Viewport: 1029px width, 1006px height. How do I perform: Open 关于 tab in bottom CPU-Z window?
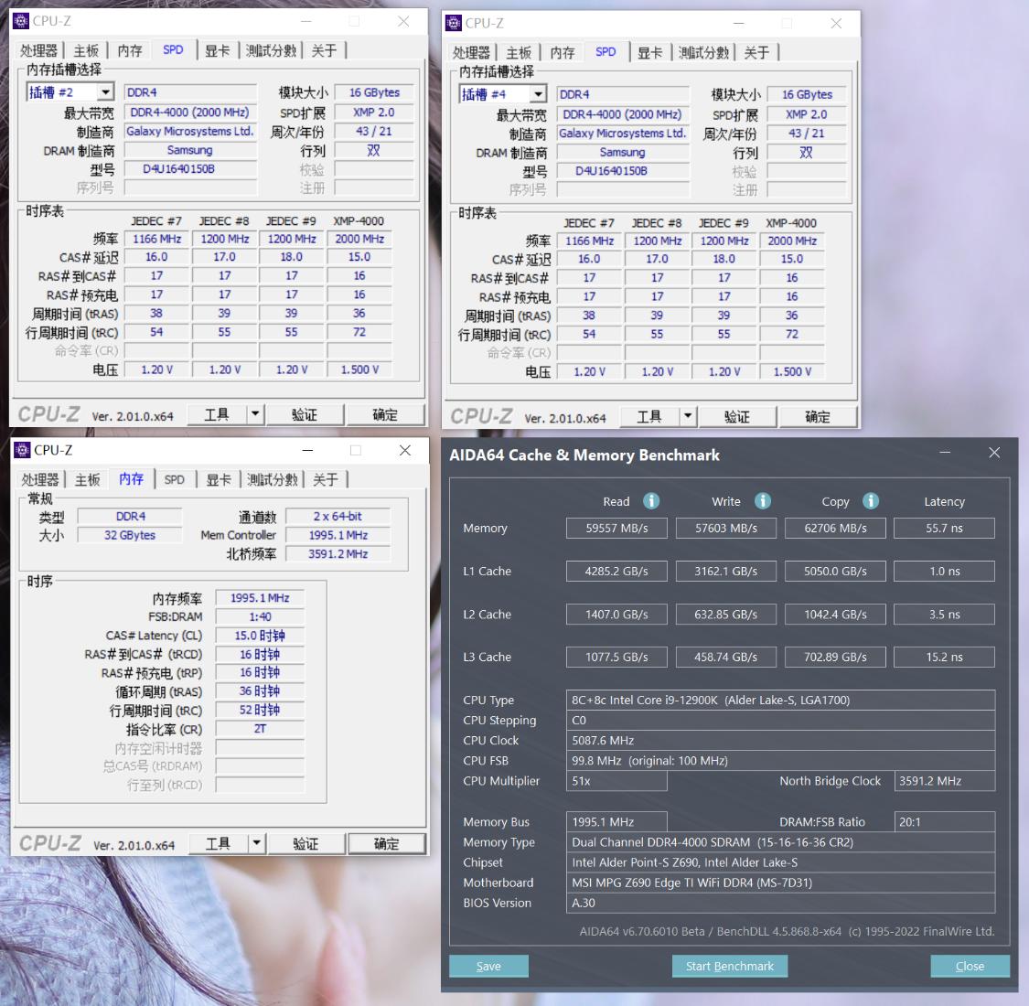325,480
